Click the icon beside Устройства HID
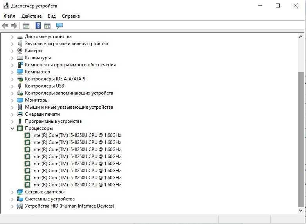This screenshot has width=306, height=224. [20, 206]
